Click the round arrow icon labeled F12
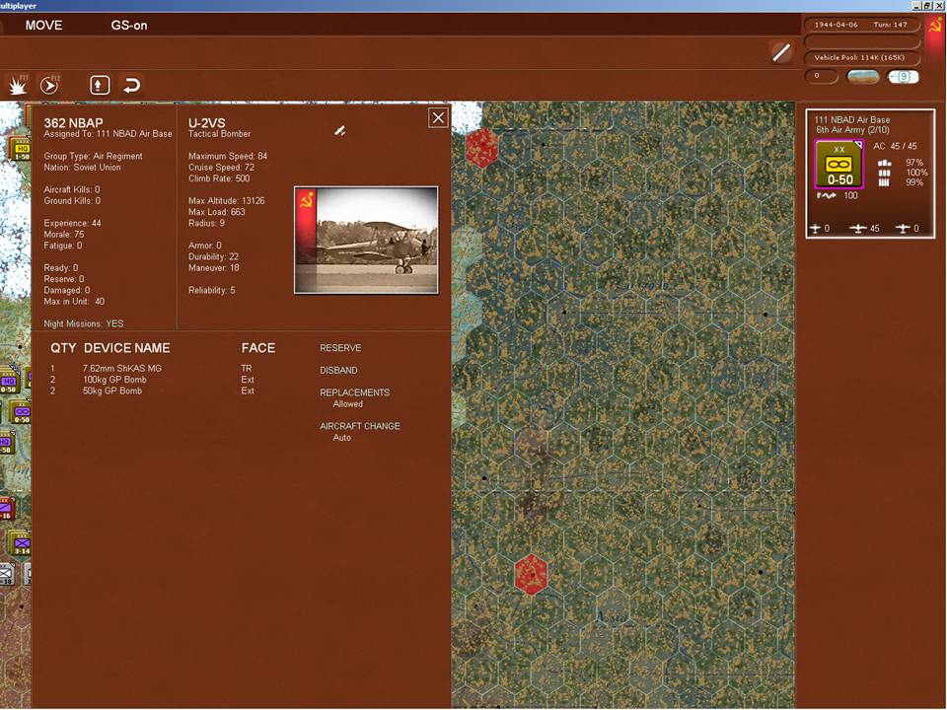Screen dimensions: 947x710 pyautogui.click(x=49, y=85)
